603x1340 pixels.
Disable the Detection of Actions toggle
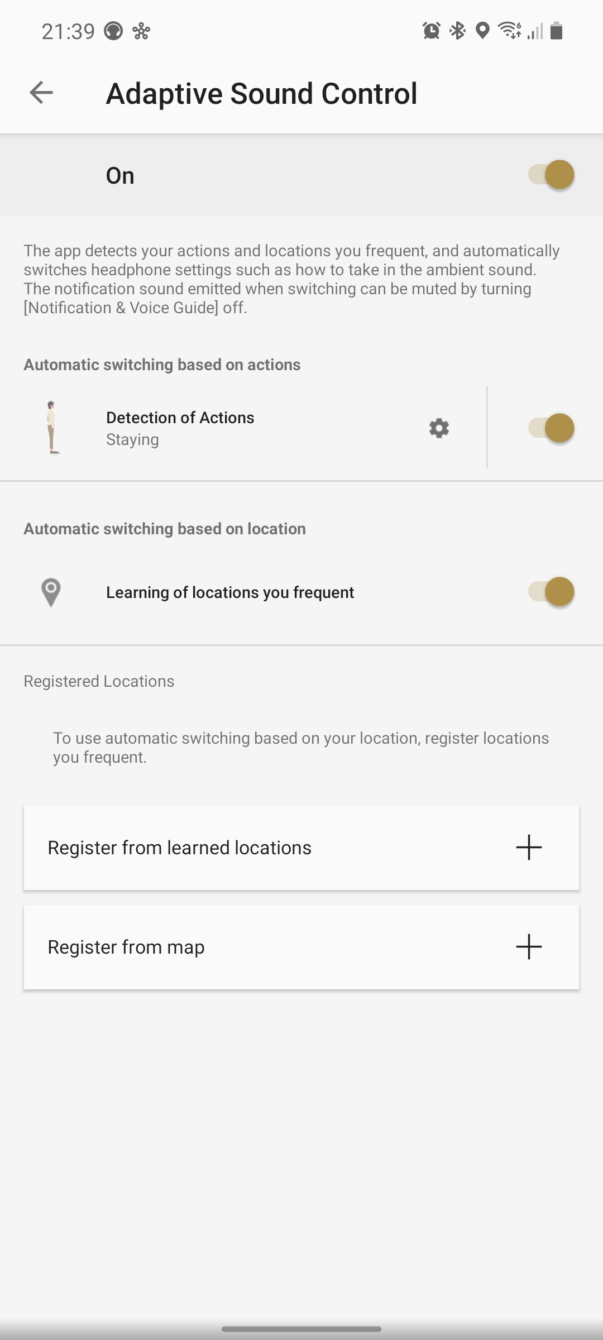click(551, 428)
